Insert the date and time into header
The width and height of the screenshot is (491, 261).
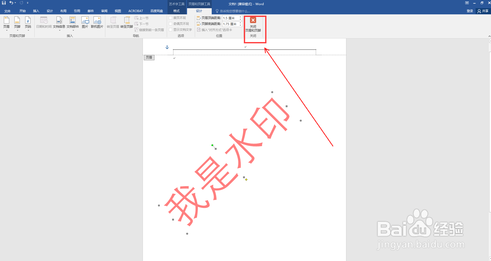(44, 23)
